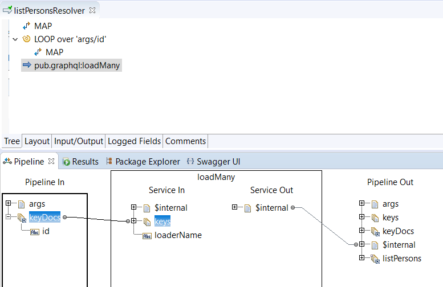This screenshot has height=287, width=443.
Task: Switch to the Comments tab
Action: [x=185, y=141]
